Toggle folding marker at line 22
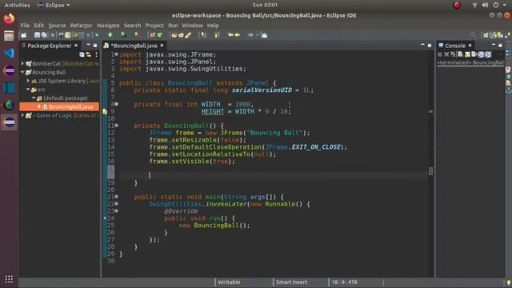The height and width of the screenshot is (288, 512). tap(117, 204)
